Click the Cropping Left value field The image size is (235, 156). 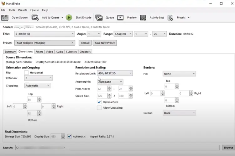18,107
